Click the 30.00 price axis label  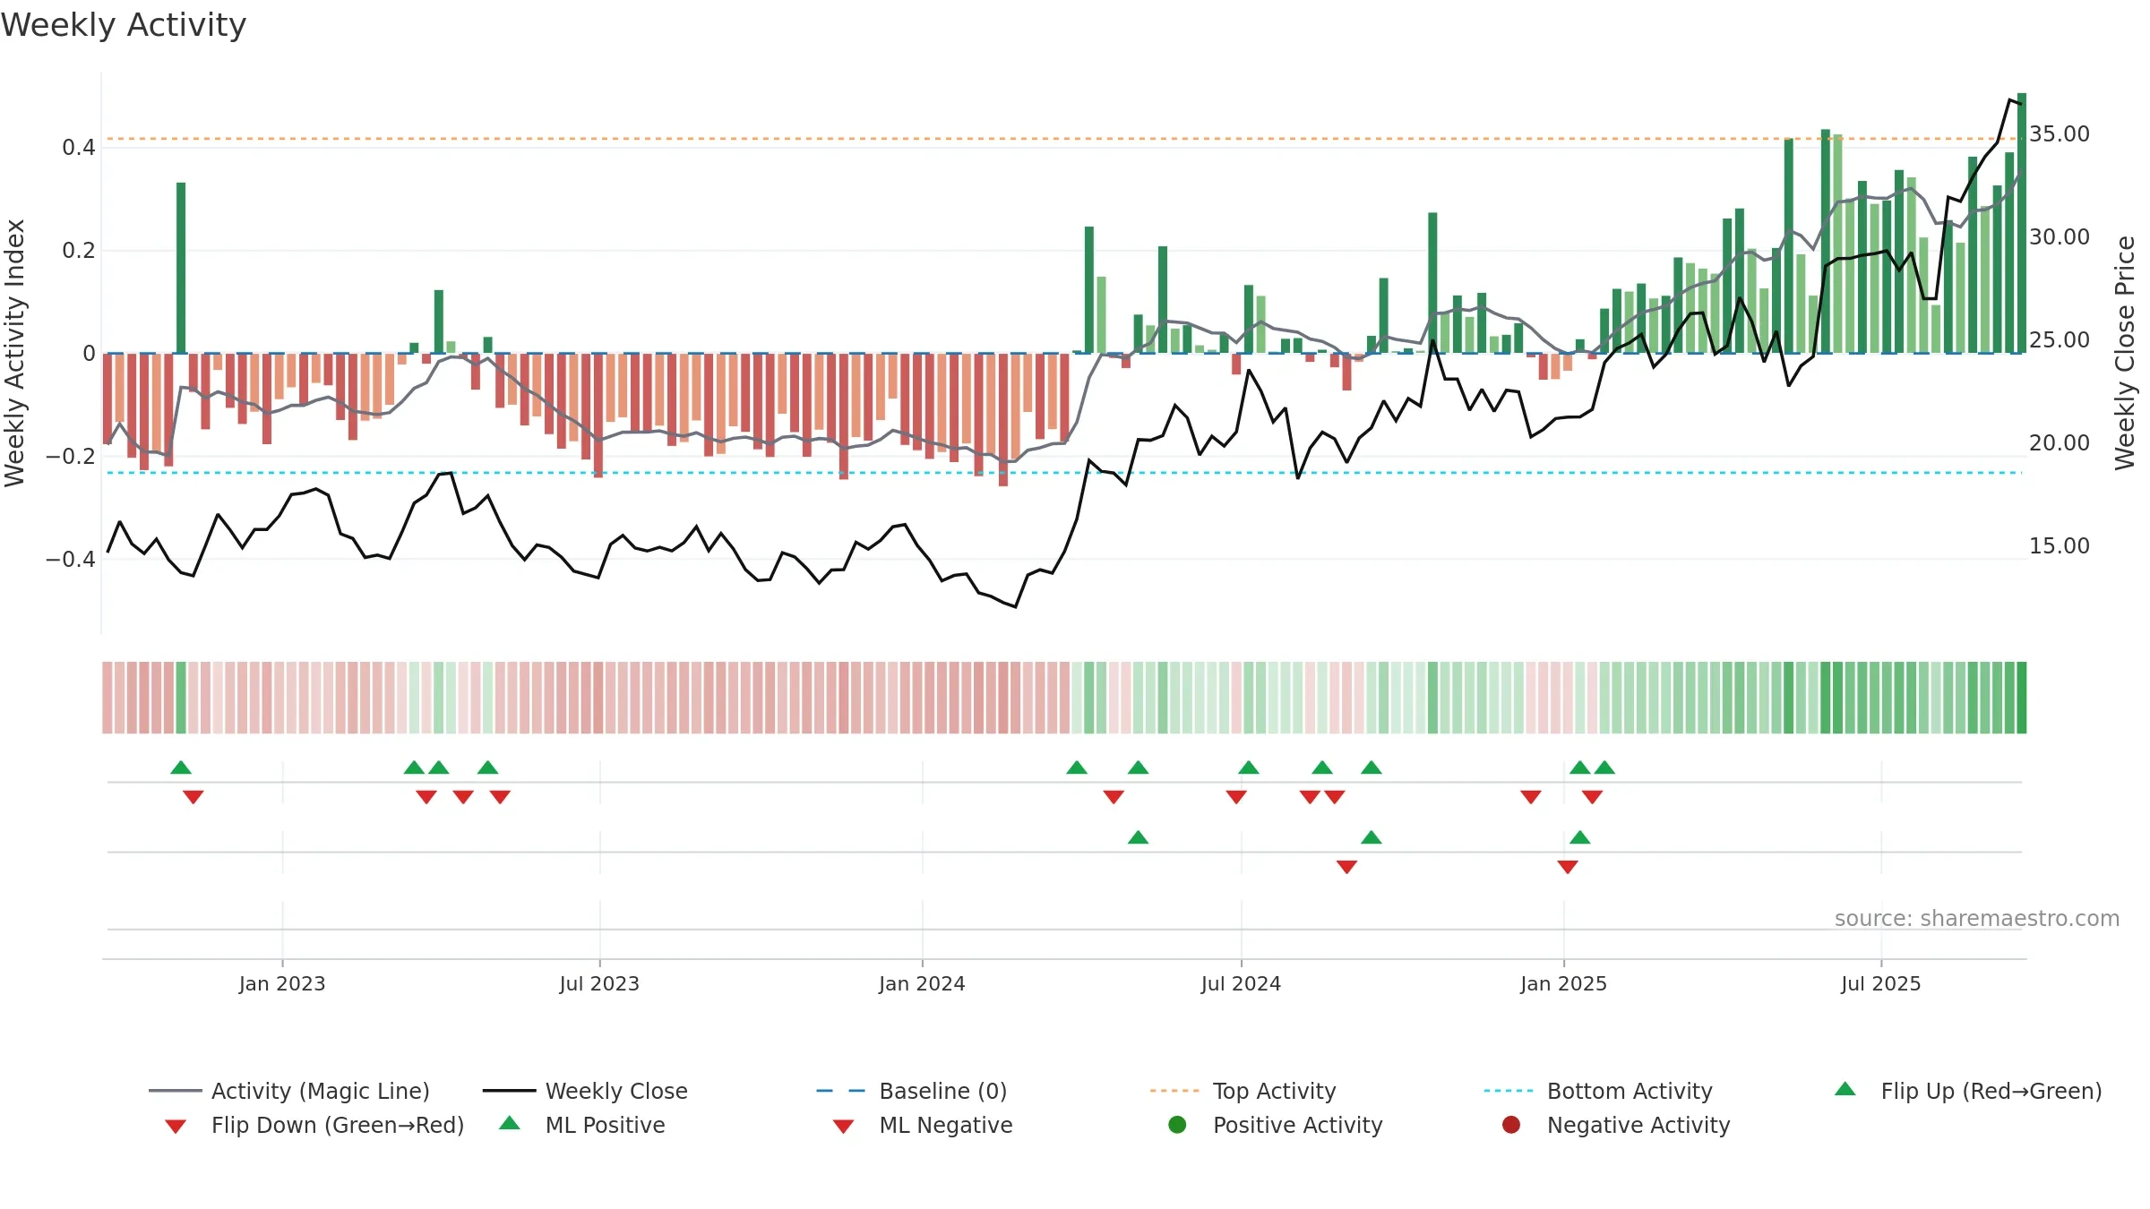(x=2060, y=237)
